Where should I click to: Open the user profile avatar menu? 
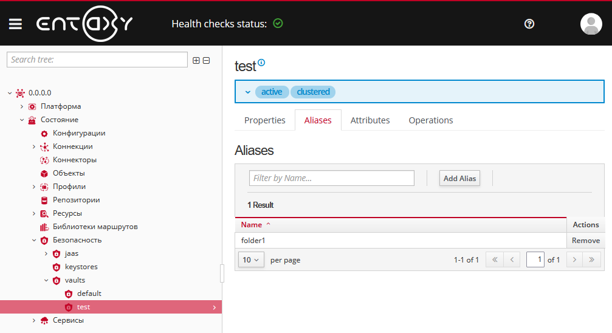pos(591,24)
